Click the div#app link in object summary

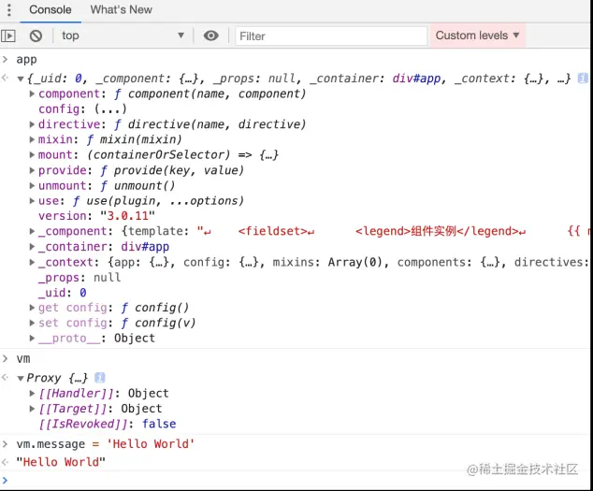coord(416,79)
